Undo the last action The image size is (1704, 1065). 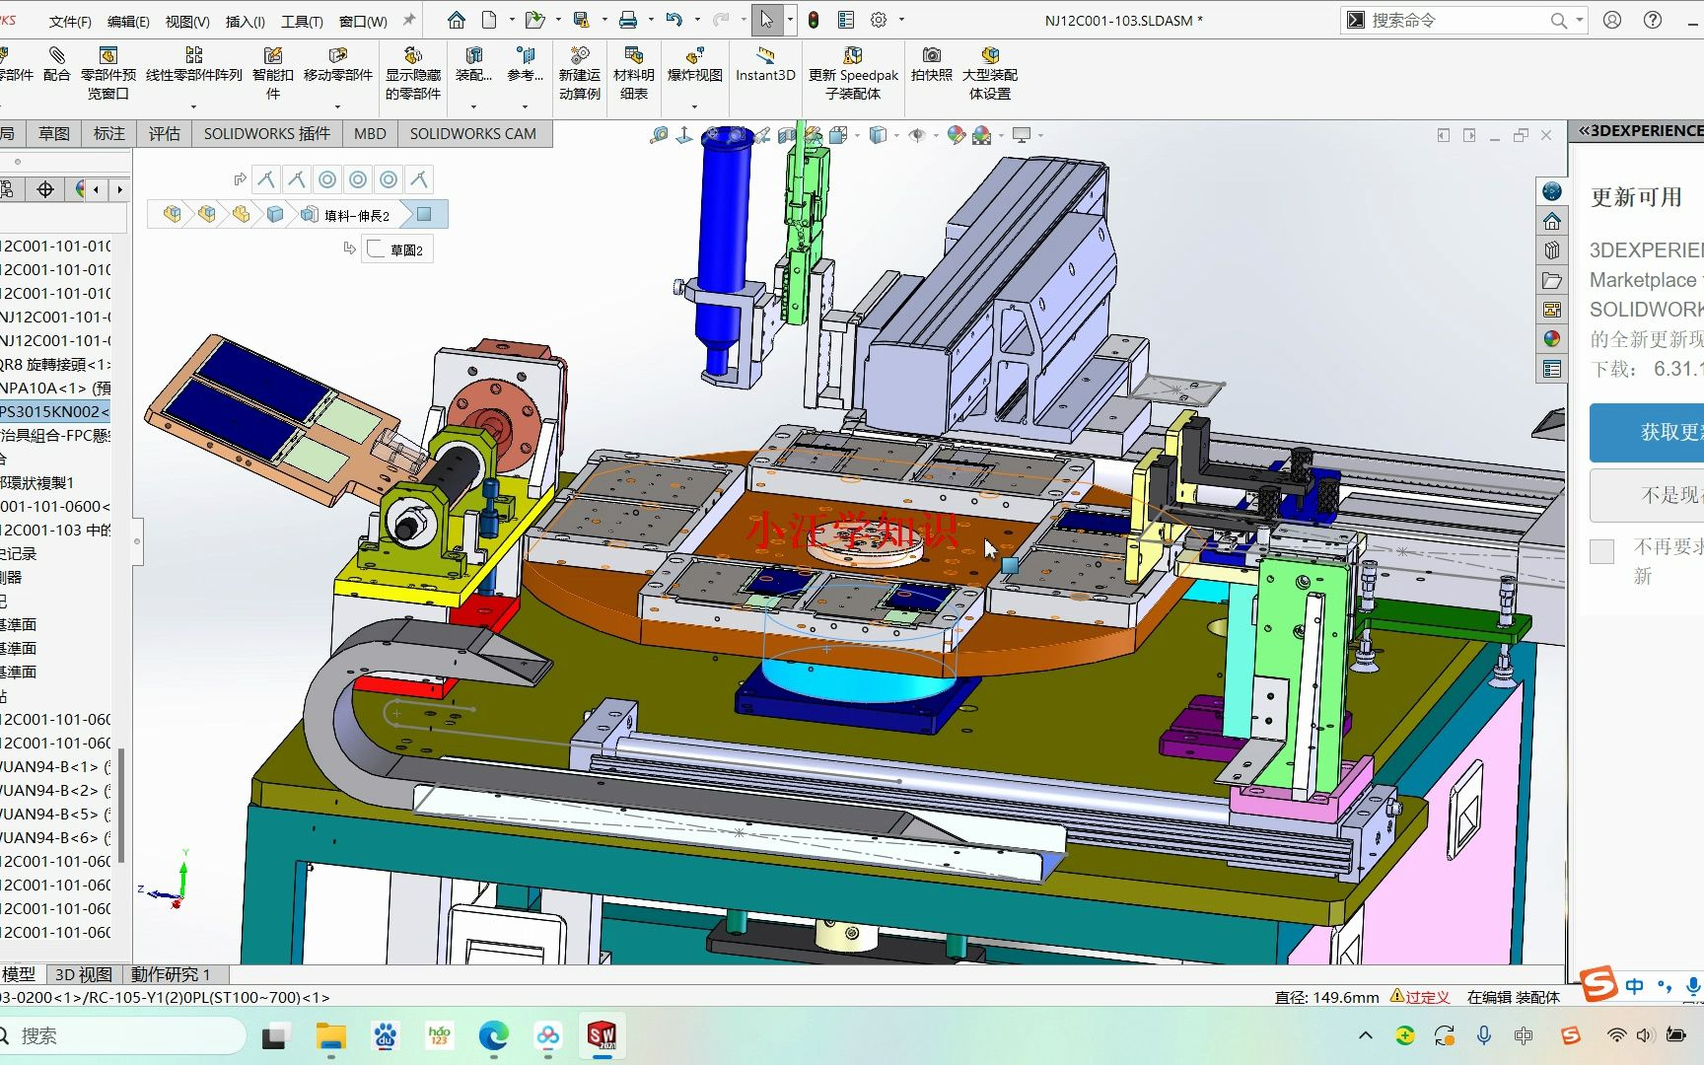click(674, 20)
